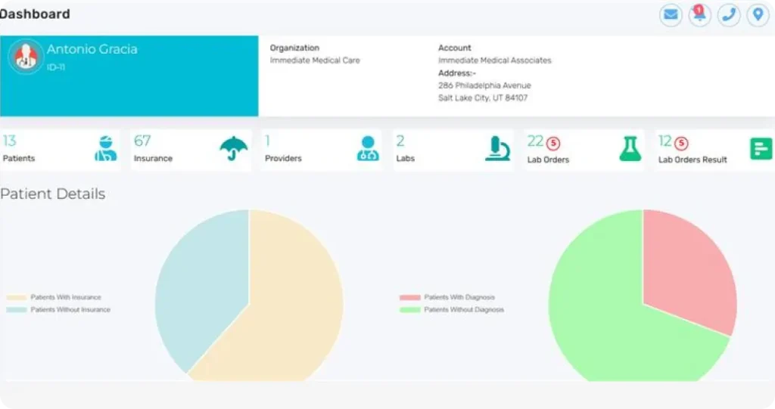Open the mail envelope icon
Viewport: 775px width, 409px height.
(671, 14)
